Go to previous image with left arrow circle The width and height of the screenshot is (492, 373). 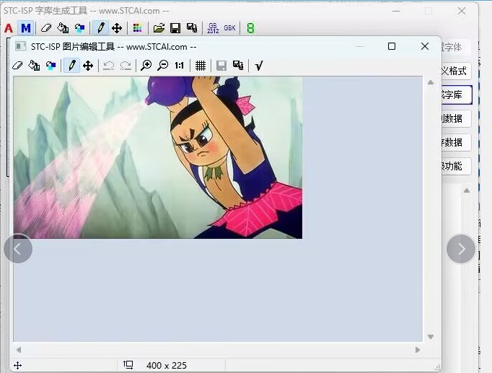coord(18,249)
